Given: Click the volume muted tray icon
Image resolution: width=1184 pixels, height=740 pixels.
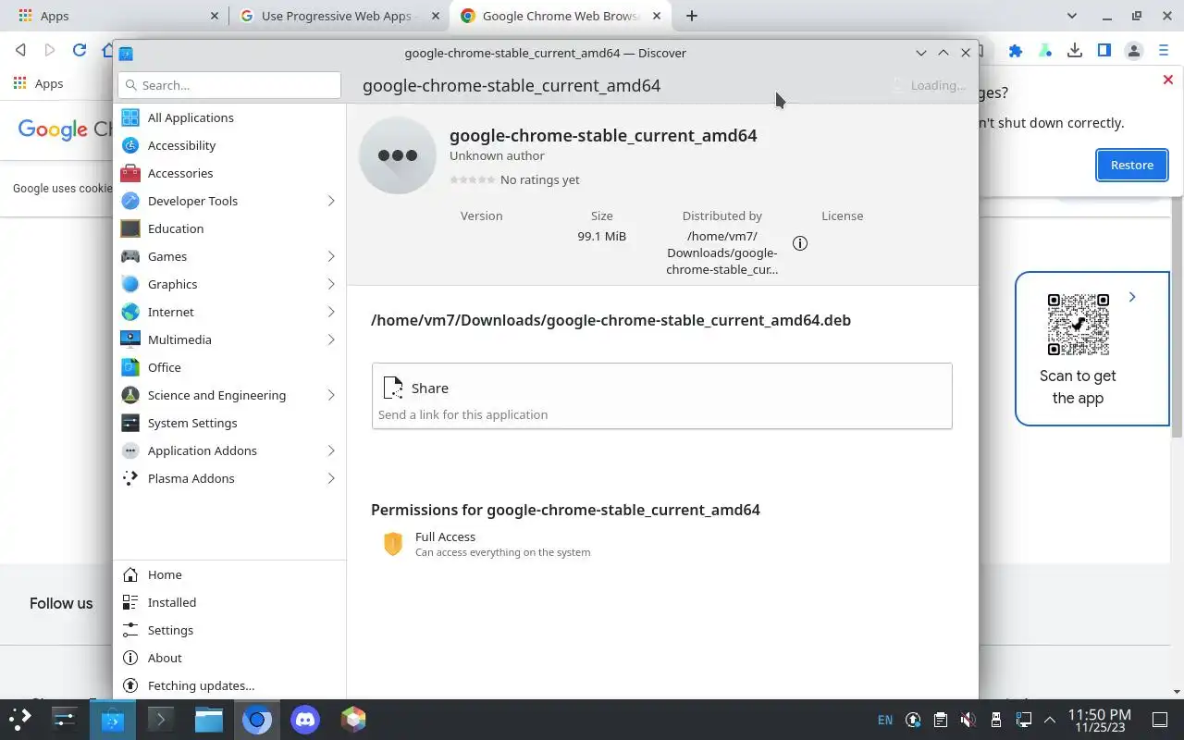Looking at the screenshot, I should pos(968,720).
